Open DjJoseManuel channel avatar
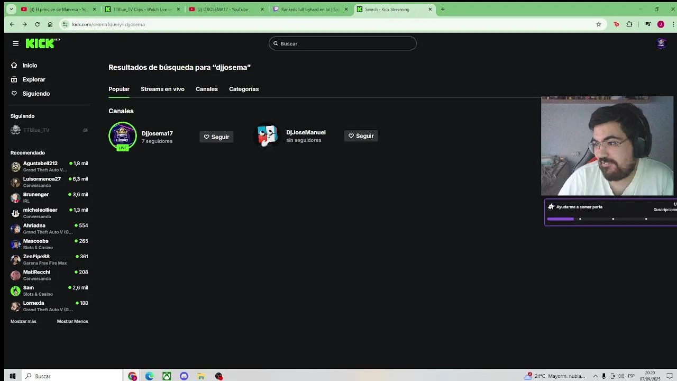The image size is (677, 381). pos(267,135)
